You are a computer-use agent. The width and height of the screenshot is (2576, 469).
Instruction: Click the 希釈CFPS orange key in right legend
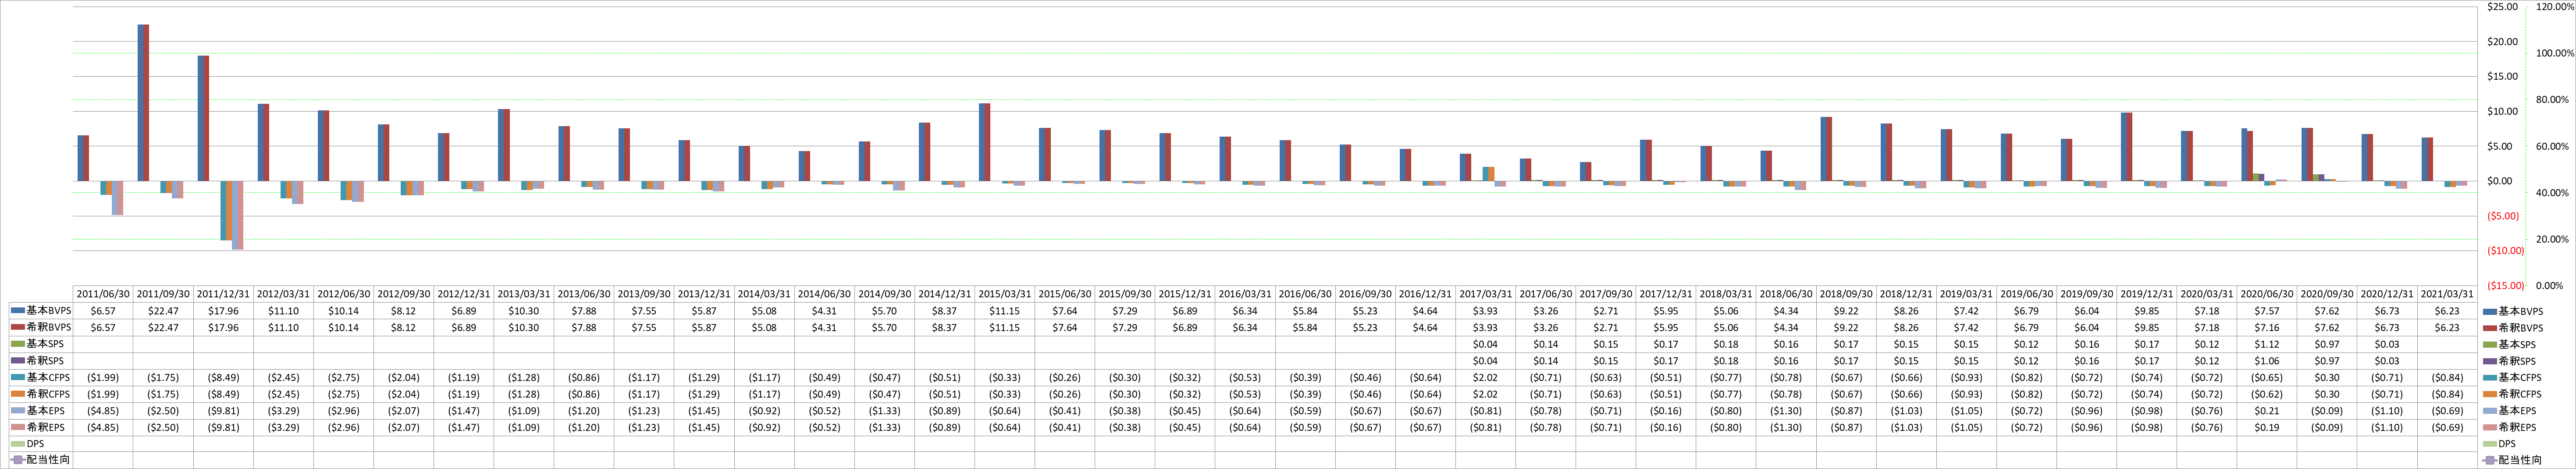2489,394
